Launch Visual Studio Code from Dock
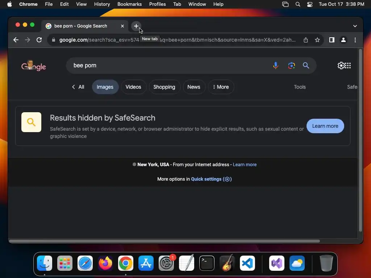The height and width of the screenshot is (278, 371). click(x=247, y=263)
